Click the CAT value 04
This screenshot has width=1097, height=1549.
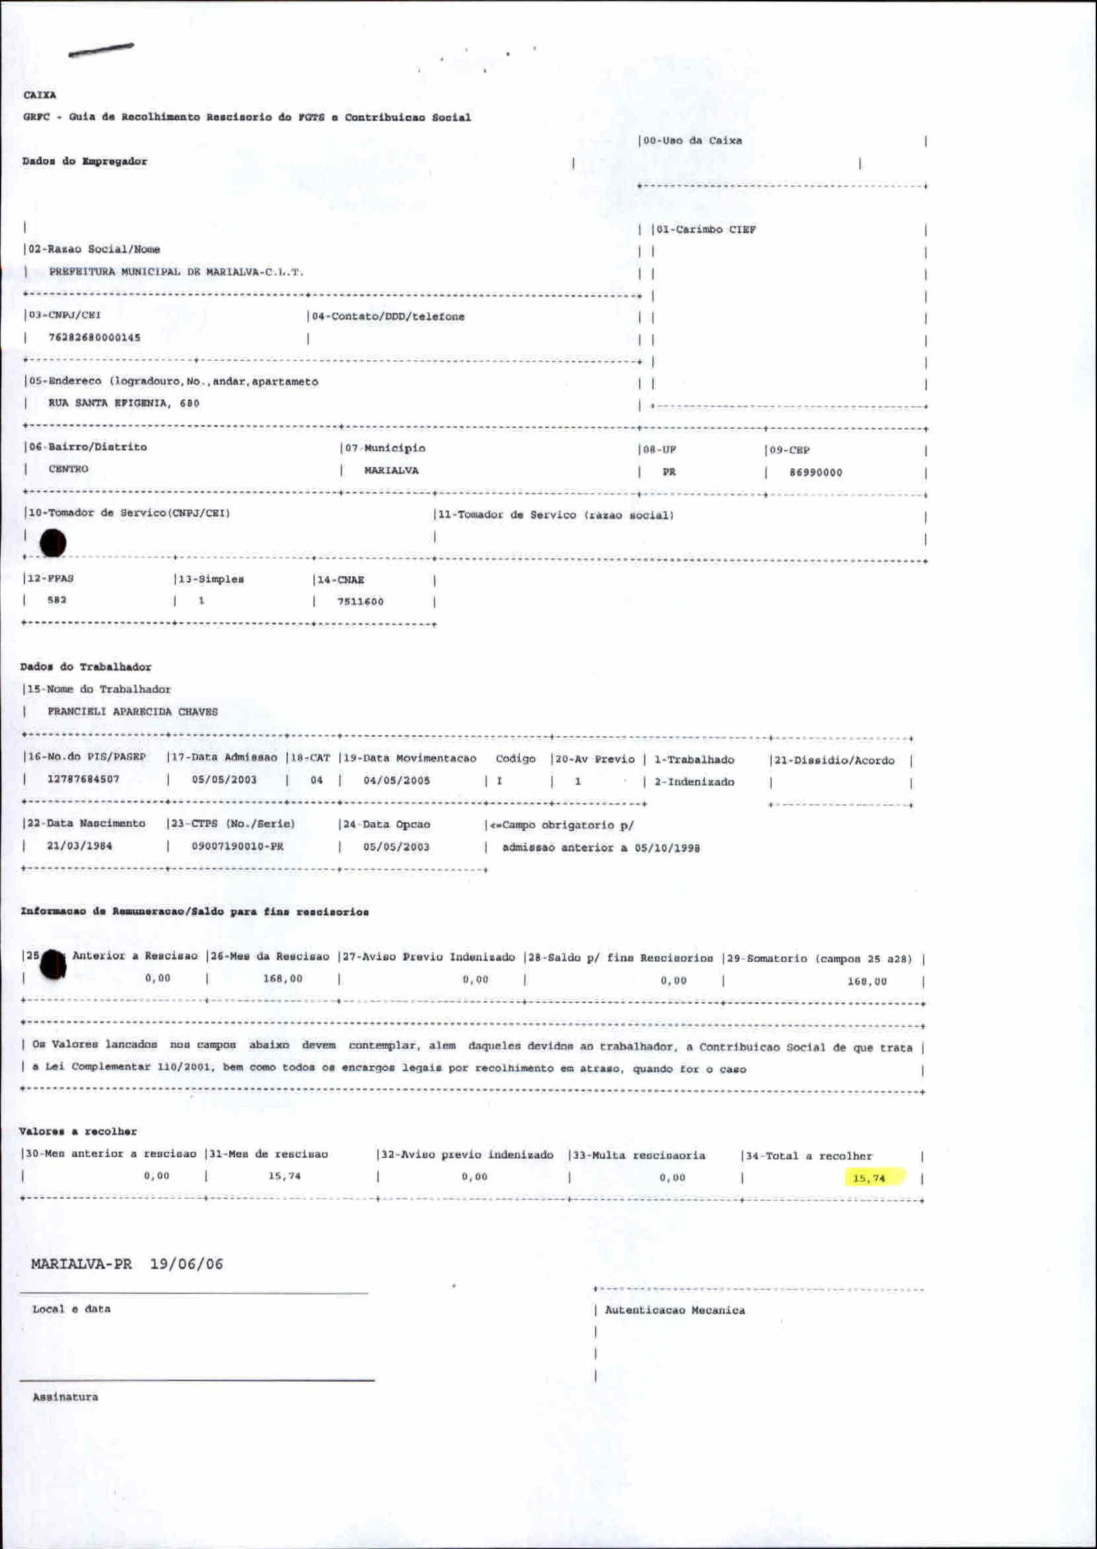317,780
